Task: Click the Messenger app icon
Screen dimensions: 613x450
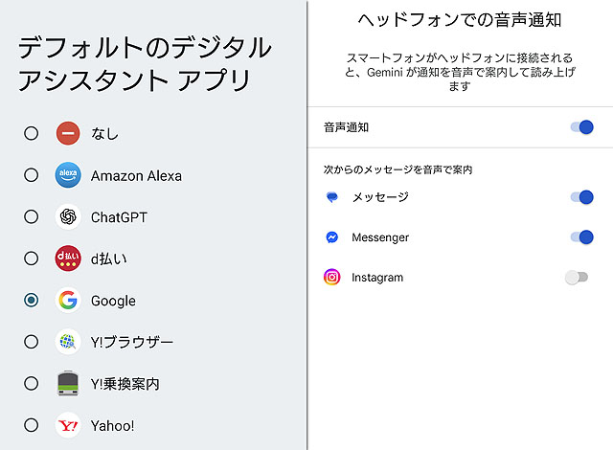Action: coord(332,237)
